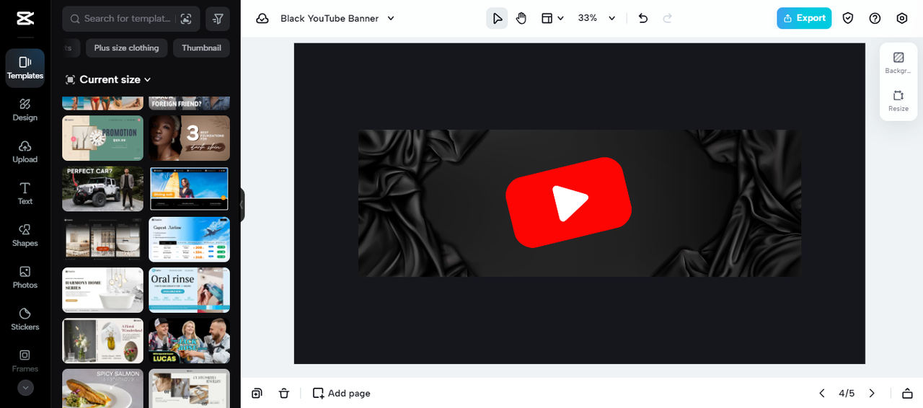Expand more sidebar tools with down arrow
Viewport: 923px width, 408px height.
tap(25, 388)
